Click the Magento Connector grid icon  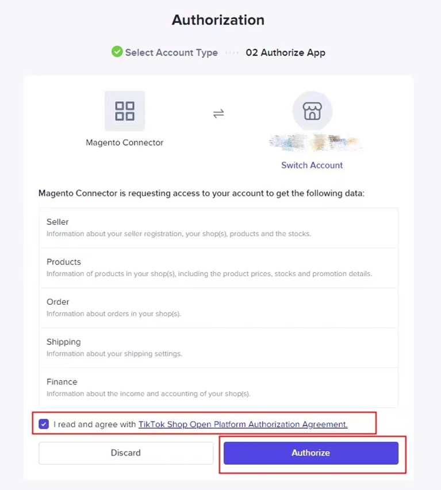[x=125, y=111]
